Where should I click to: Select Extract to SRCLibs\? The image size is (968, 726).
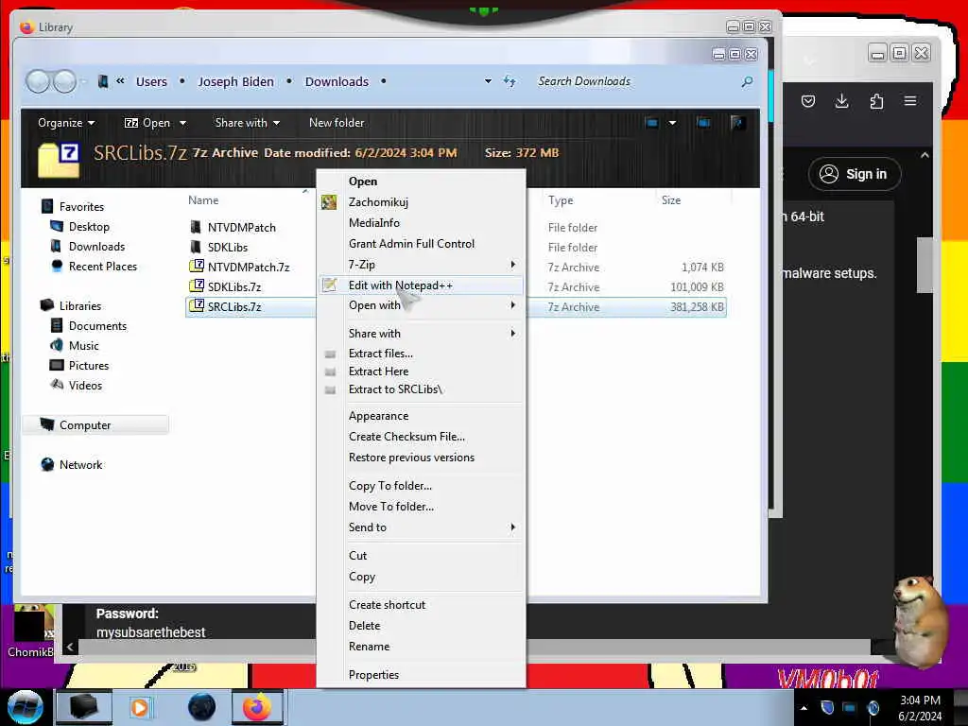coord(396,389)
